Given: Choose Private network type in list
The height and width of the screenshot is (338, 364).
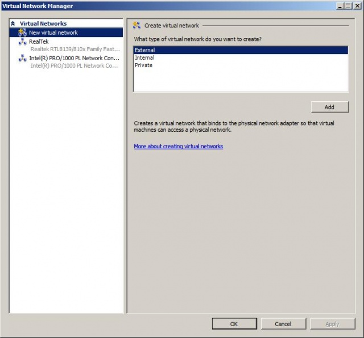Looking at the screenshot, I should tap(143, 65).
